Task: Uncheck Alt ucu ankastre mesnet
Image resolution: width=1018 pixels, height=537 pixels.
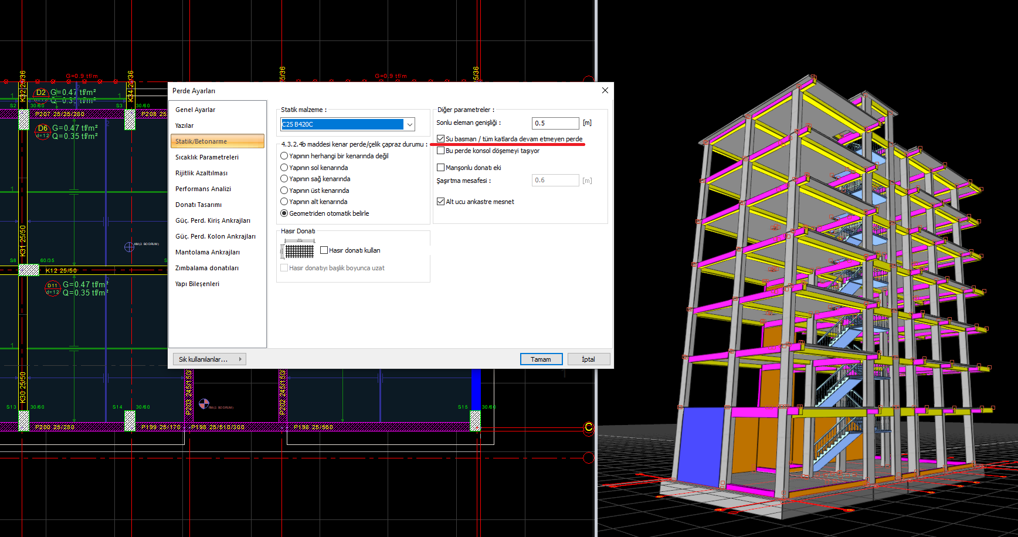Action: (x=440, y=202)
